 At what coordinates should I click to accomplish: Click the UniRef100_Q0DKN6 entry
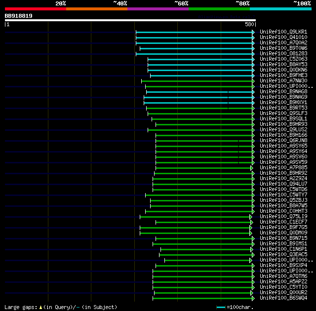coord(283,70)
